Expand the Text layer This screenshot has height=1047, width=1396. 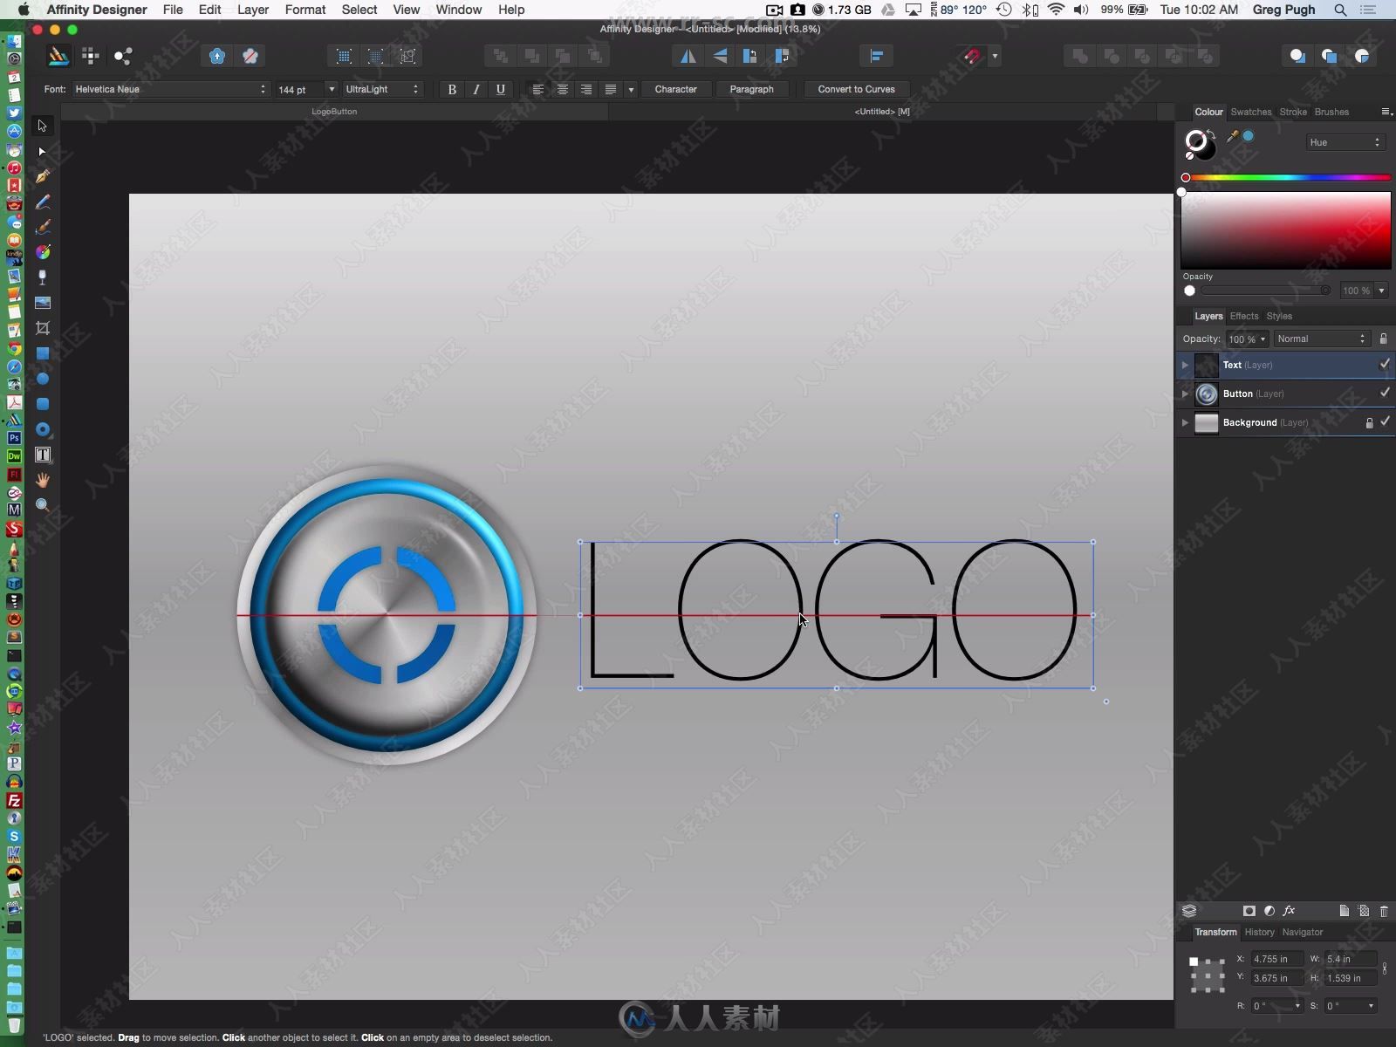pyautogui.click(x=1185, y=365)
